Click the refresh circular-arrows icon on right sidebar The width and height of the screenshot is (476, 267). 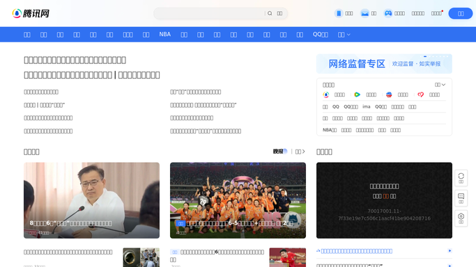[461, 178]
